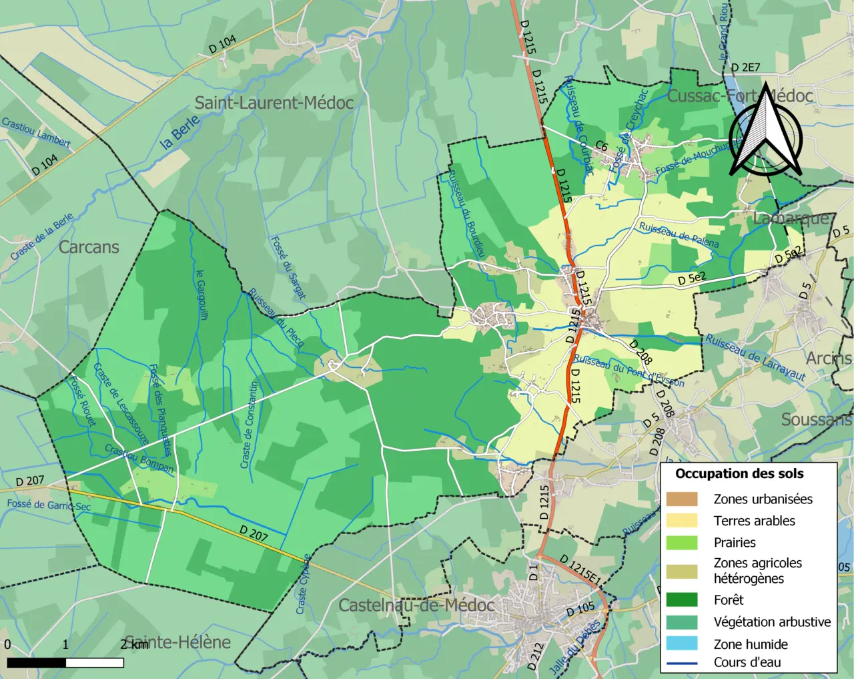The height and width of the screenshot is (679, 854).
Task: Click the 'Crastiou Bompan' label
Action: click(x=139, y=459)
